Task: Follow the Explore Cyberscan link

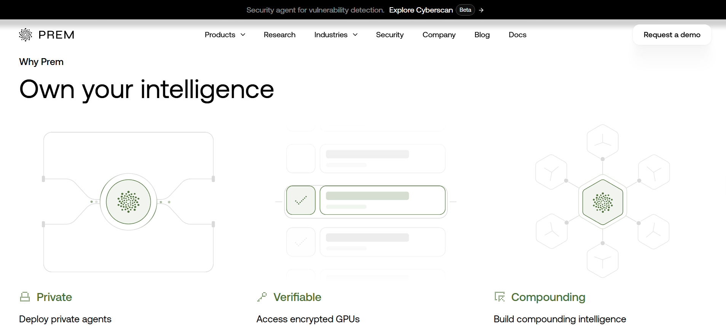Action: click(x=421, y=10)
